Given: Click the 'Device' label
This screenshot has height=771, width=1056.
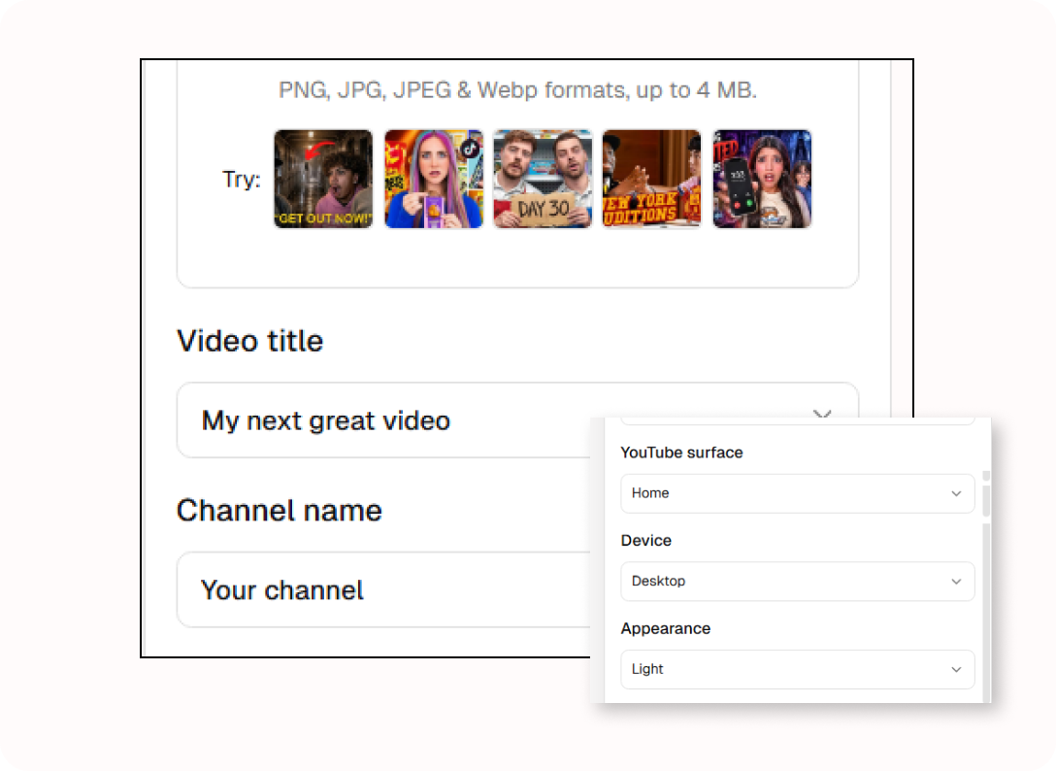Looking at the screenshot, I should [645, 541].
